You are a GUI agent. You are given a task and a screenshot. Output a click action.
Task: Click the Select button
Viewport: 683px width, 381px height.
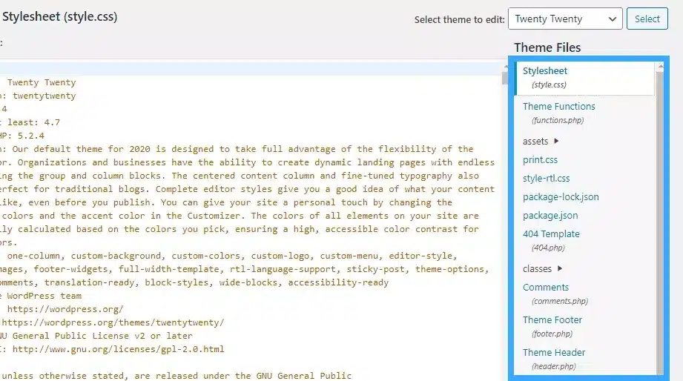point(647,19)
